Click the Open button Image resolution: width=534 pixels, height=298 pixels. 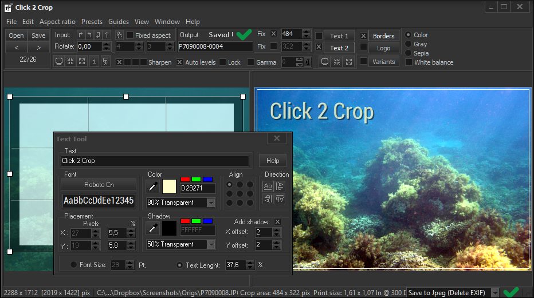click(x=17, y=35)
